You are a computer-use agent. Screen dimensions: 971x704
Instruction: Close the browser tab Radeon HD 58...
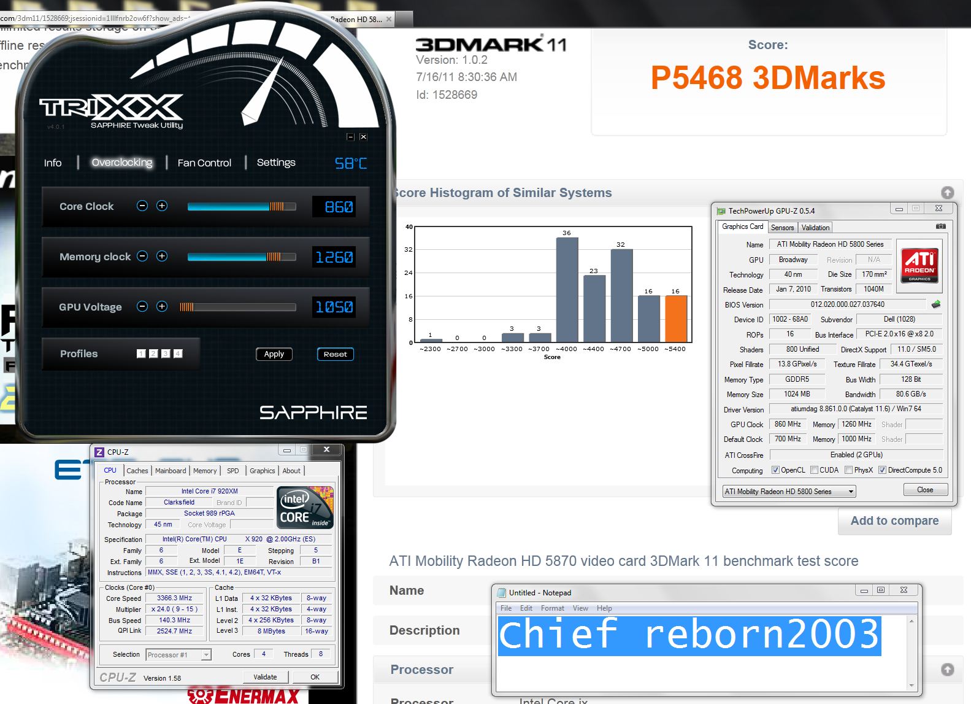point(389,19)
